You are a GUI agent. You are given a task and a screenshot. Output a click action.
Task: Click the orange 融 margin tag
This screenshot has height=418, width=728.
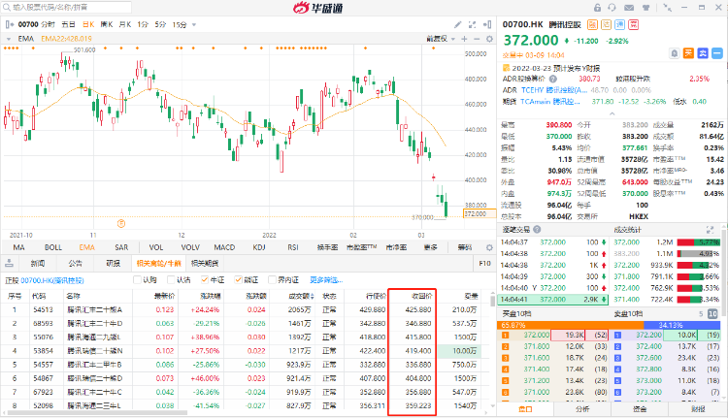click(592, 24)
